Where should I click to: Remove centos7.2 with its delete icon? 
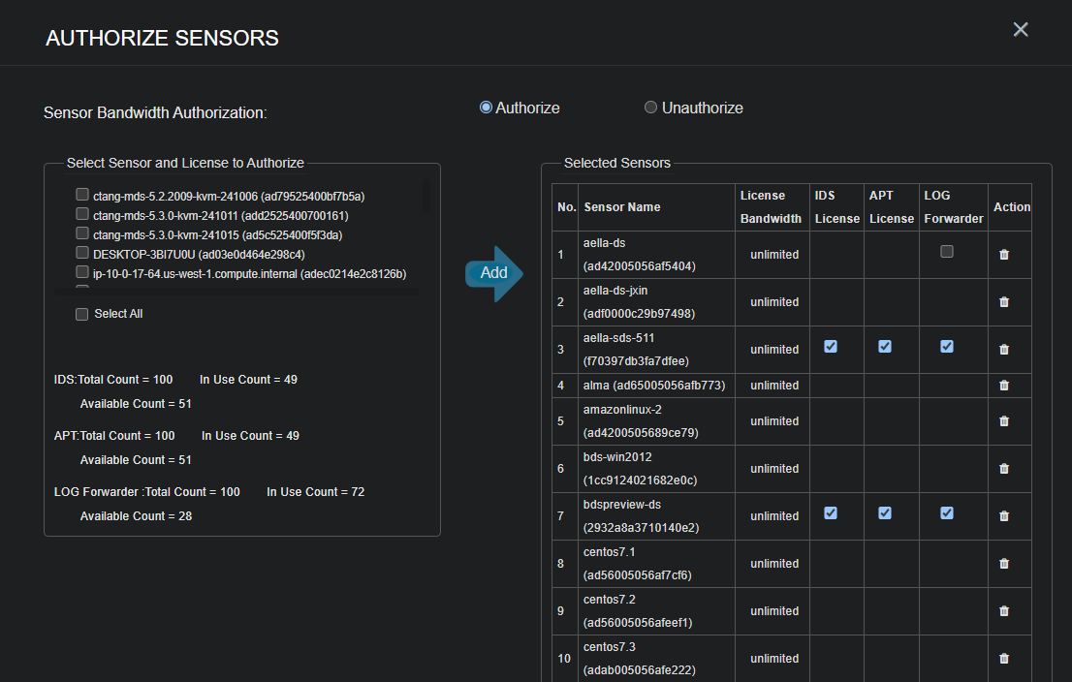1004,610
